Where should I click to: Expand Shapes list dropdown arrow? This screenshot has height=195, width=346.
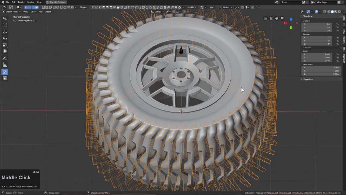[x=76, y=7]
